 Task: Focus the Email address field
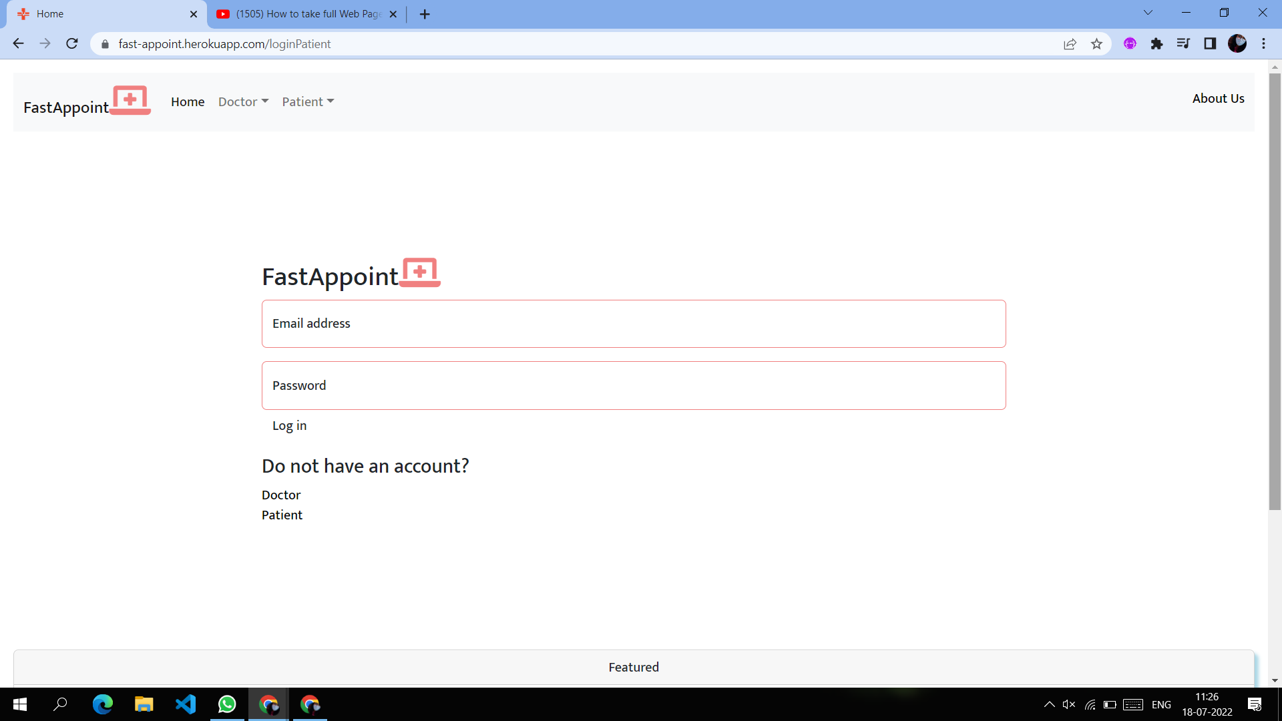(x=633, y=324)
